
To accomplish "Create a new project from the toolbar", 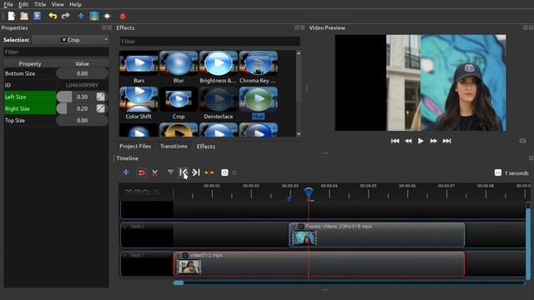I will [12, 16].
